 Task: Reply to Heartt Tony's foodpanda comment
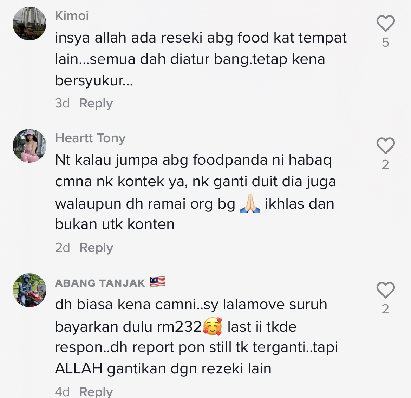click(x=96, y=248)
